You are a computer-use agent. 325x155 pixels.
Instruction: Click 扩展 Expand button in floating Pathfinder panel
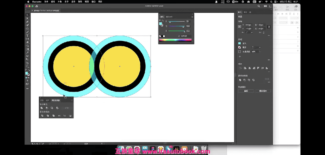tap(67, 108)
